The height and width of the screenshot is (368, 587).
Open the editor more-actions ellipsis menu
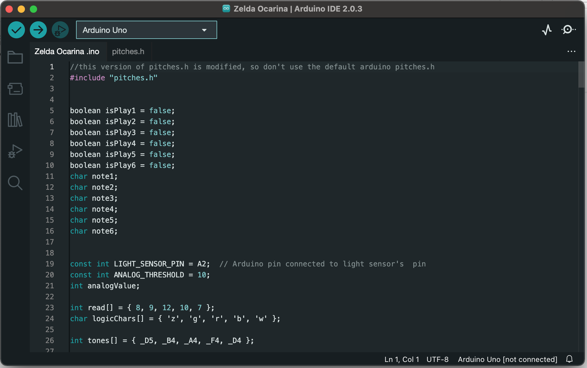pos(571,52)
